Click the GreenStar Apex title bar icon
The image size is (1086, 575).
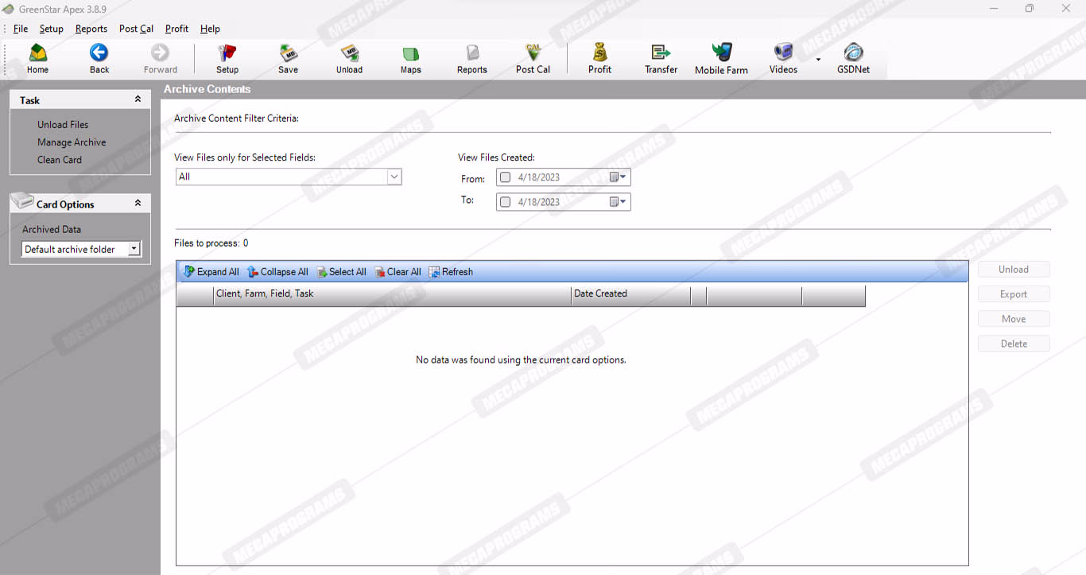pyautogui.click(x=9, y=9)
